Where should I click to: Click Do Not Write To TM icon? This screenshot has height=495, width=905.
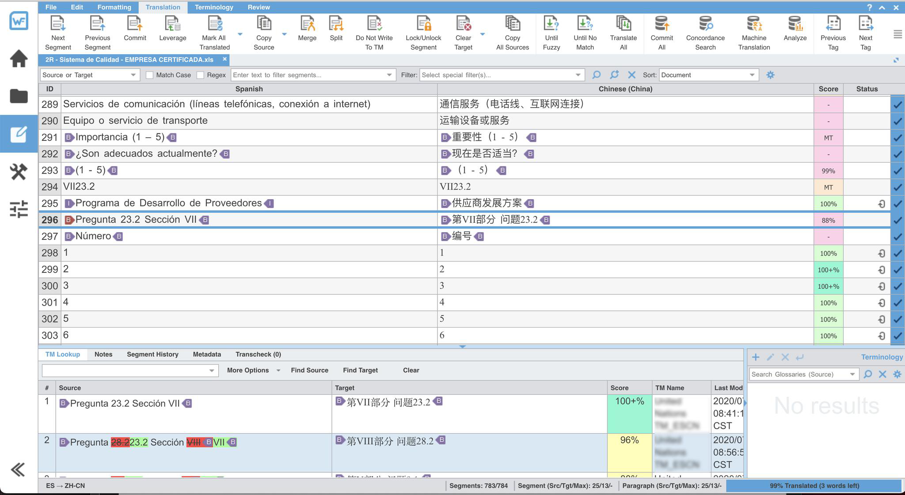[x=374, y=23]
